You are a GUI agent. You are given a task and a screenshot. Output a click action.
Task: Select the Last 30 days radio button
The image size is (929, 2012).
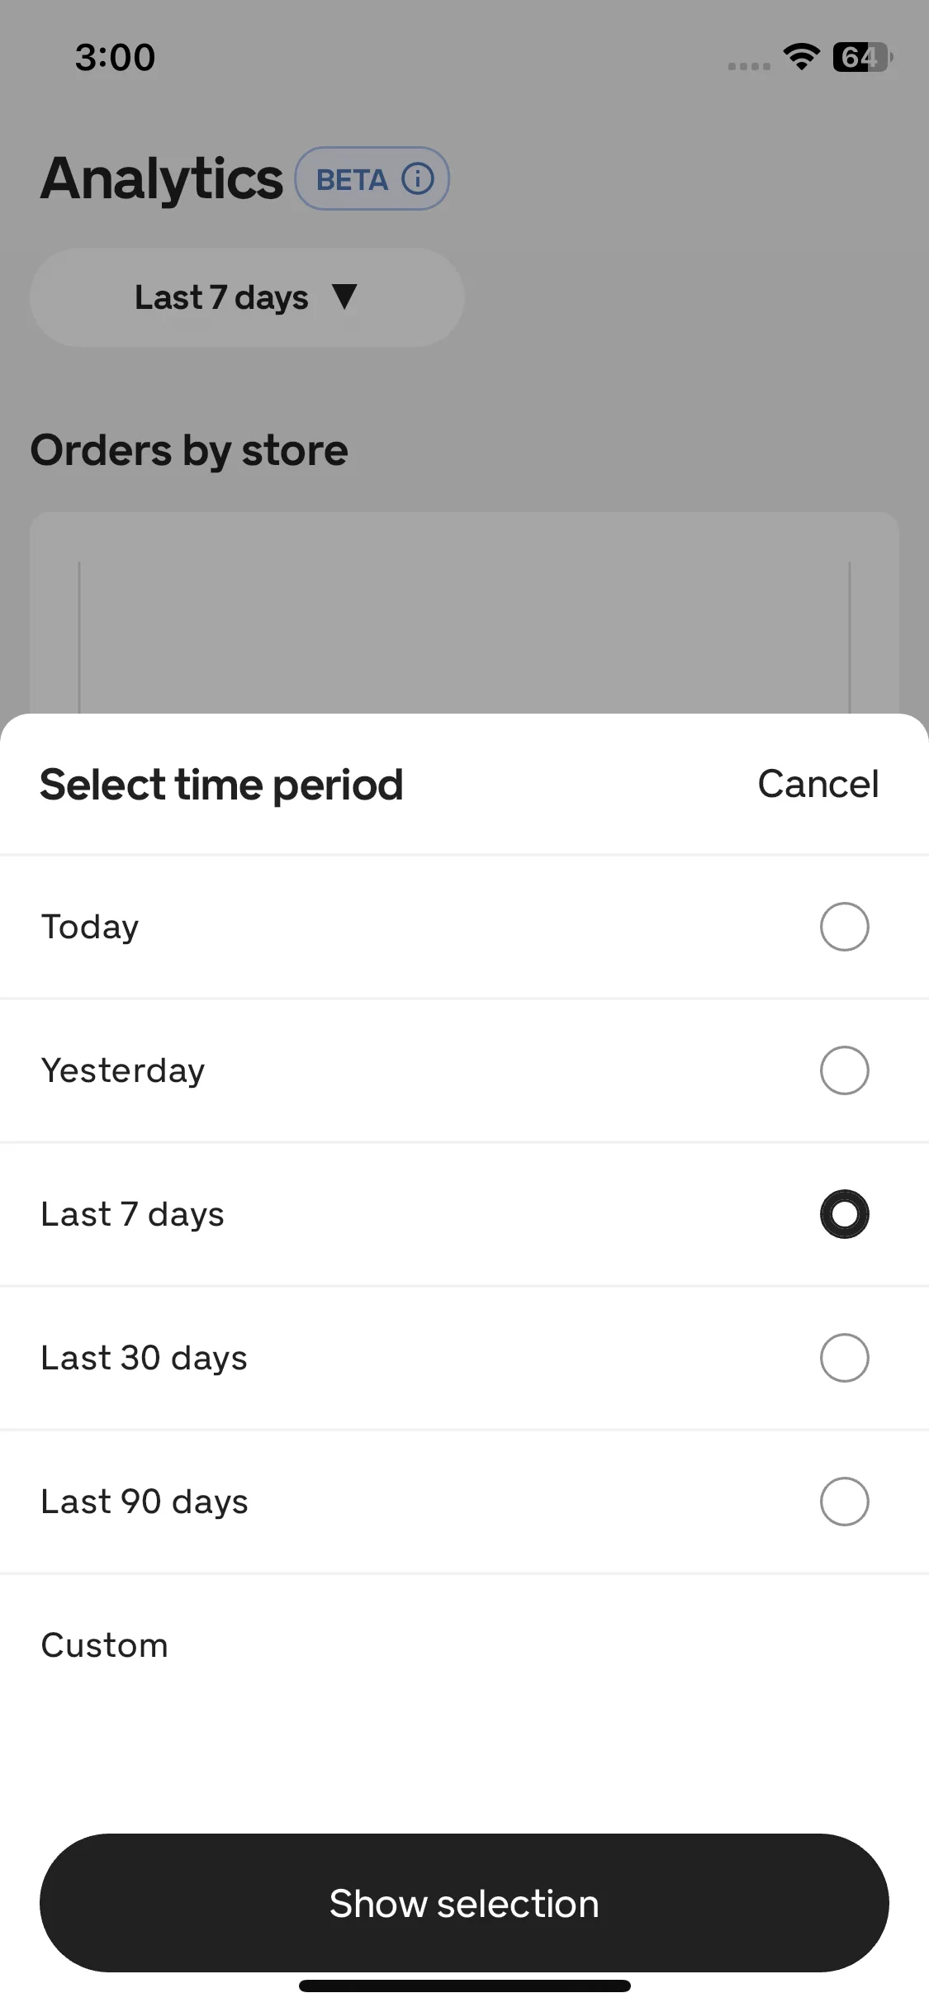pyautogui.click(x=844, y=1358)
